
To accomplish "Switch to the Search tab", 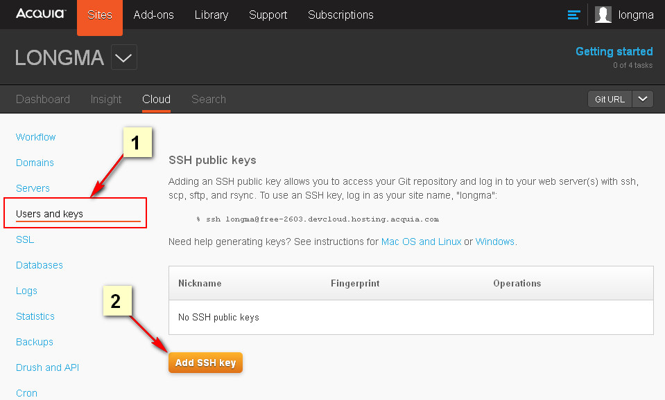I will point(209,99).
